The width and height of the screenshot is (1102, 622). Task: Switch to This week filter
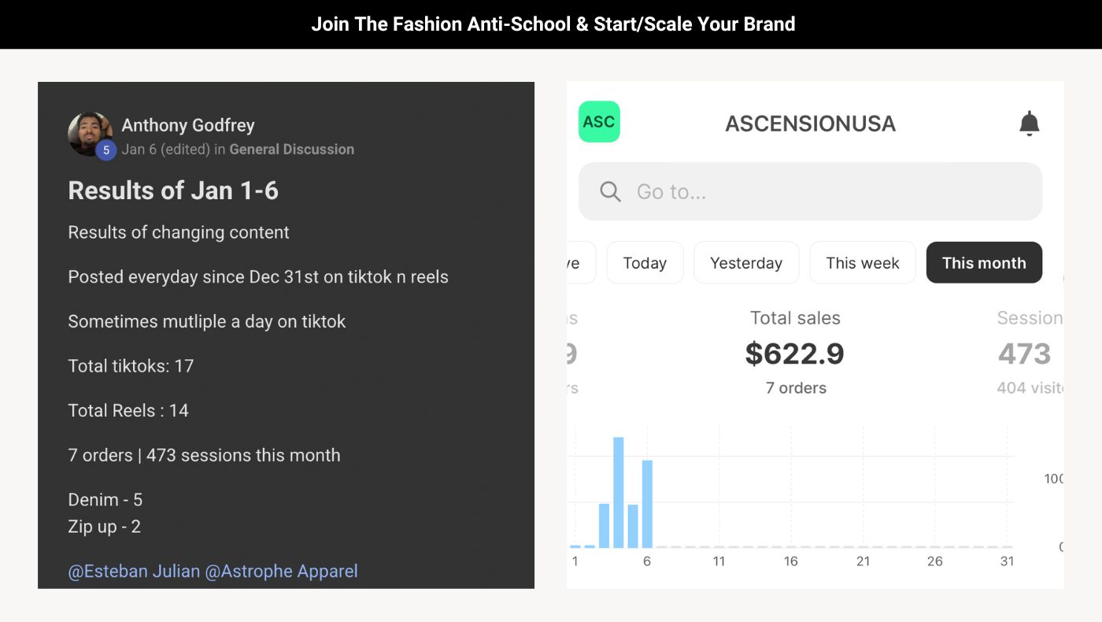tap(862, 263)
